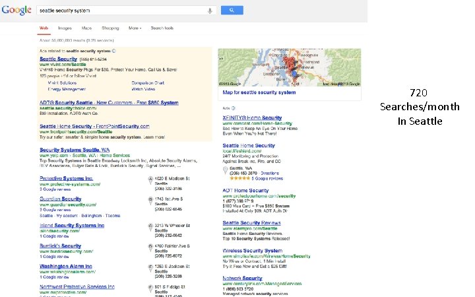Open Northwest Protective Services Inc result
The width and height of the screenshot is (475, 297).
click(77, 286)
